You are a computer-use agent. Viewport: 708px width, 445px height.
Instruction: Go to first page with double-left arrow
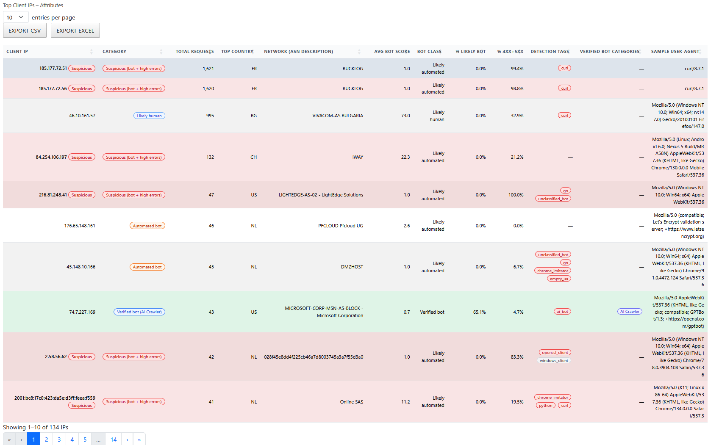click(9, 439)
